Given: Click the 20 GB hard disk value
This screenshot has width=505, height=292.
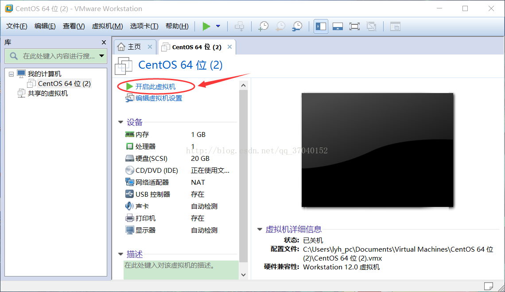Looking at the screenshot, I should pos(200,158).
